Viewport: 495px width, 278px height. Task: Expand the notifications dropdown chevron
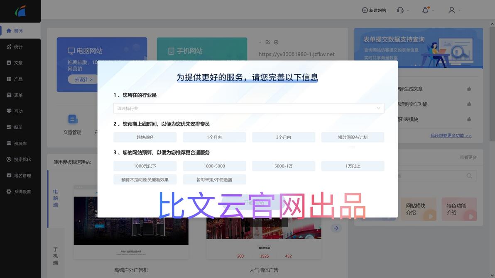pyautogui.click(x=433, y=10)
